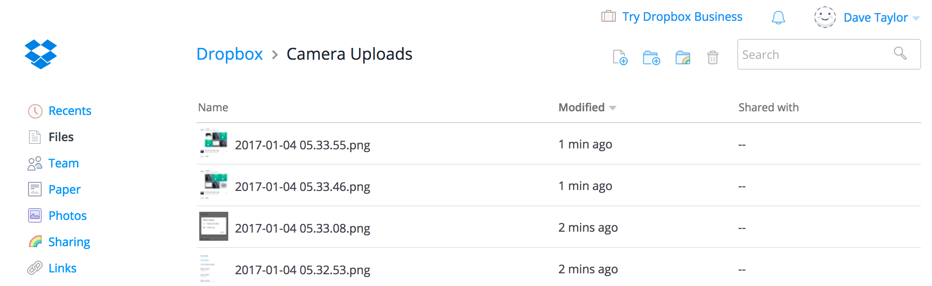The height and width of the screenshot is (286, 932).
Task: Open the account avatar smiley menu
Action: 825,17
